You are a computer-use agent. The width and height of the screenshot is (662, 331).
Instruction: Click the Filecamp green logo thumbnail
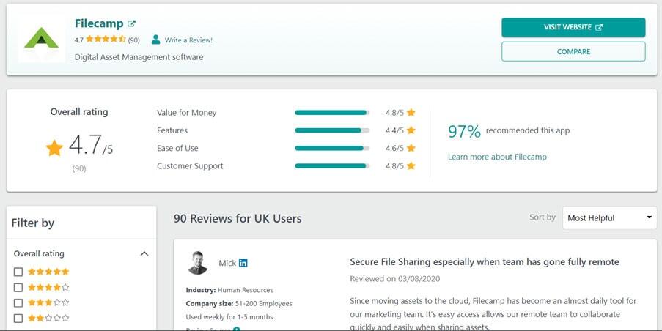point(41,39)
